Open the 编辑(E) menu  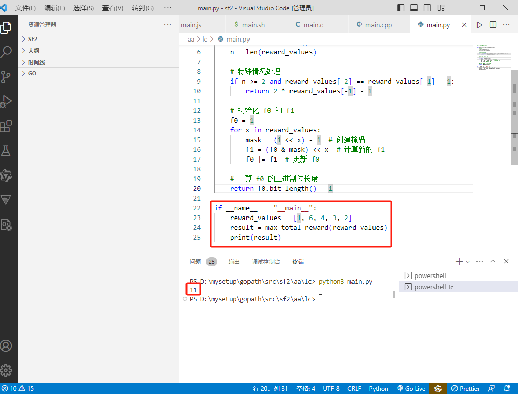(54, 8)
